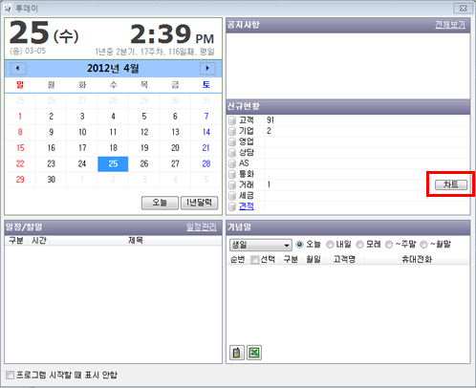Click the icon beside AS row
Image resolution: width=476 pixels, height=388 pixels.
(232, 163)
